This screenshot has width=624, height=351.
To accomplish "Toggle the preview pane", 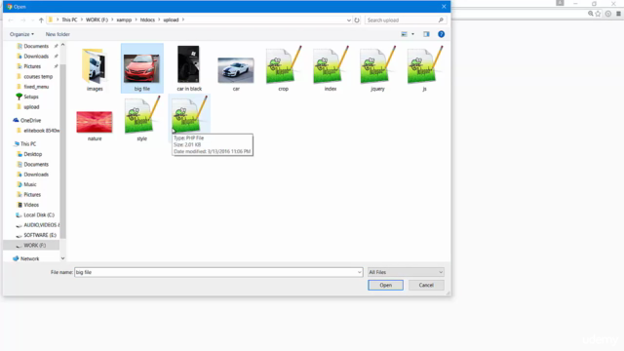I will [426, 34].
